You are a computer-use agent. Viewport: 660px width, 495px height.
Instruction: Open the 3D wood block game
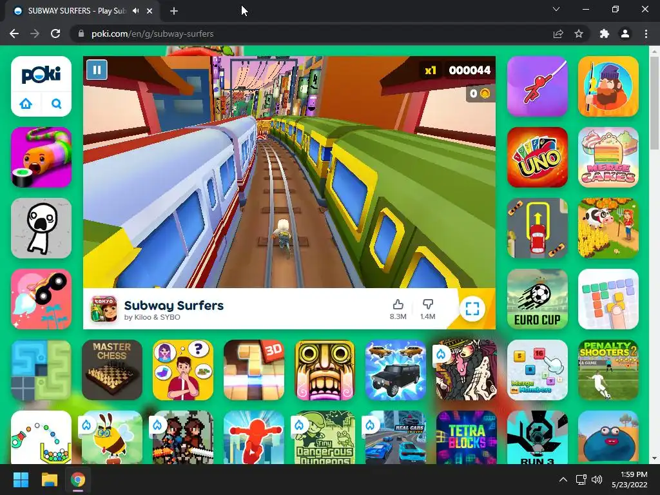(x=254, y=370)
